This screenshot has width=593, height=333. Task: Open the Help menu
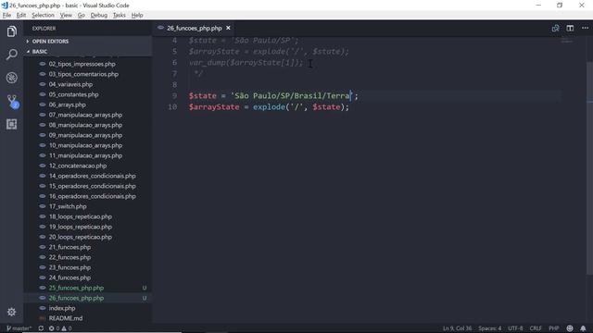pyautogui.click(x=137, y=15)
